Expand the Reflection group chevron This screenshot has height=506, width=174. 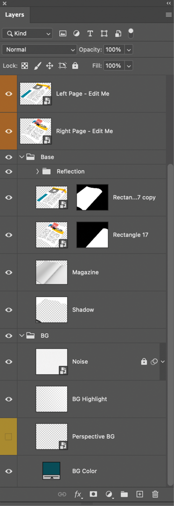point(38,171)
